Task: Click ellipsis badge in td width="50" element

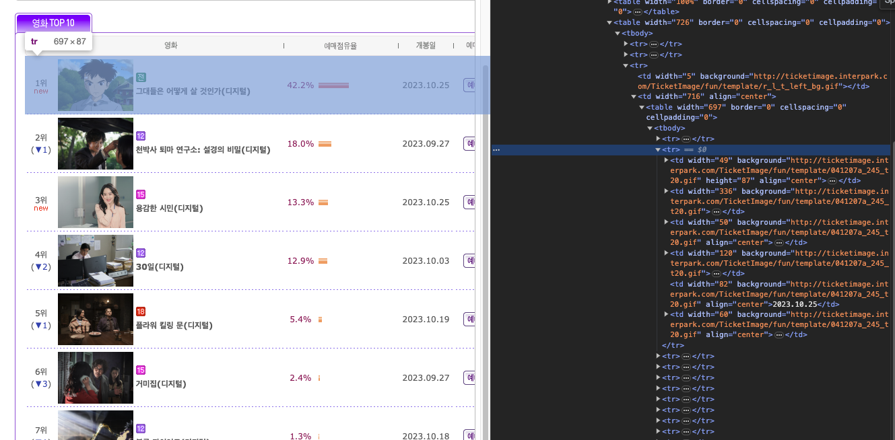Action: (x=778, y=243)
